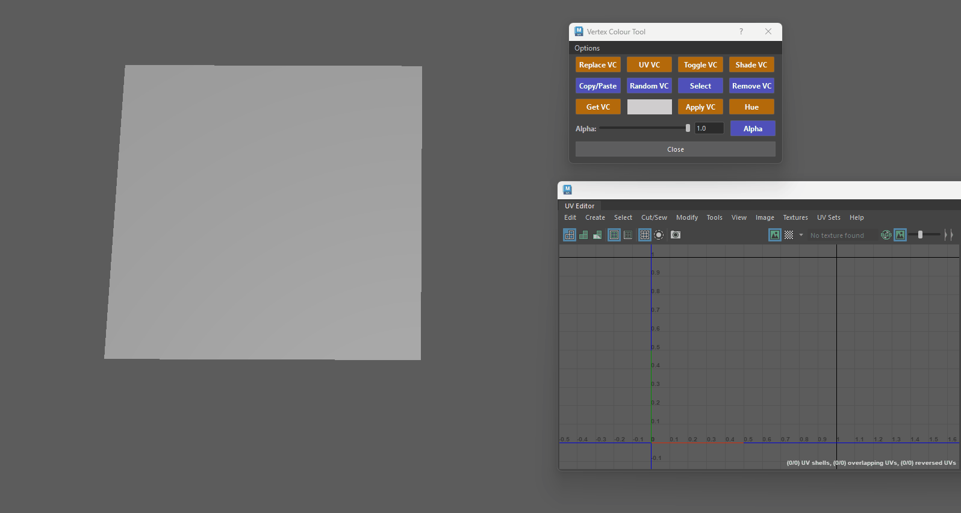Open the Tools menu
This screenshot has height=513, width=961.
715,217
